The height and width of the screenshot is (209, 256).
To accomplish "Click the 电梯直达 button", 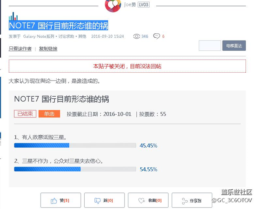I will 234,46.
